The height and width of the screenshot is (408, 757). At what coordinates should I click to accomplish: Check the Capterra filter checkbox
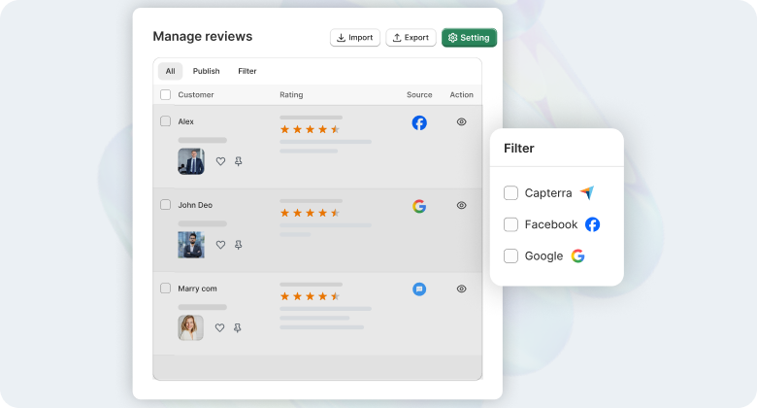510,193
